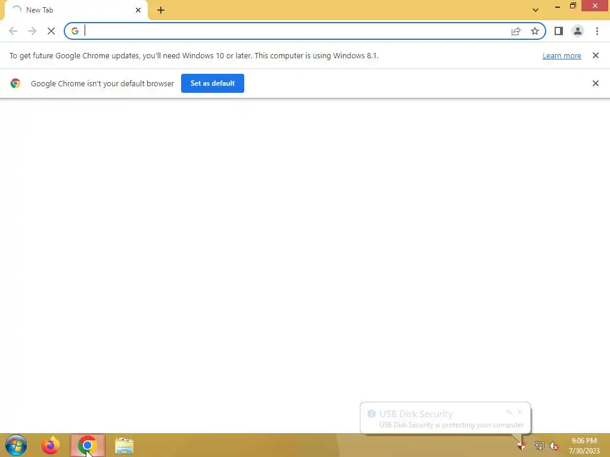Open the network tray icon

click(x=539, y=445)
